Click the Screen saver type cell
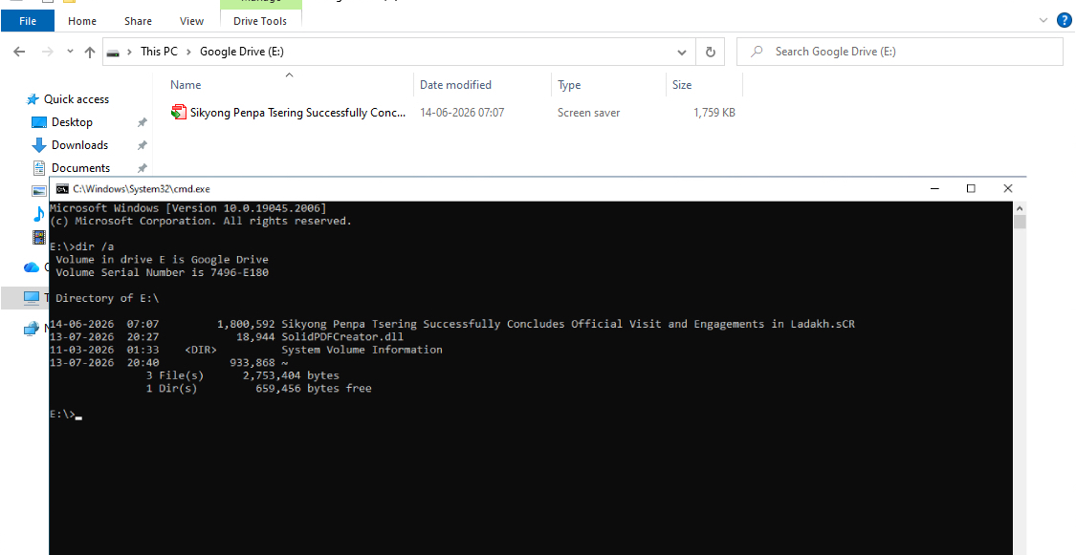The width and height of the screenshot is (1076, 555). click(x=589, y=113)
